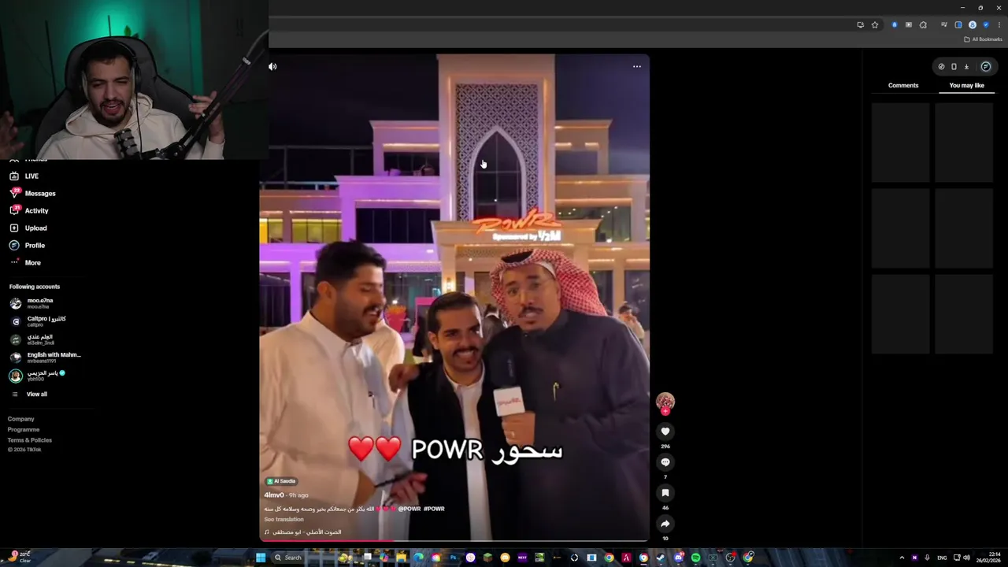Open the creator avatar beside video
This screenshot has height=567, width=1008.
pos(665,402)
